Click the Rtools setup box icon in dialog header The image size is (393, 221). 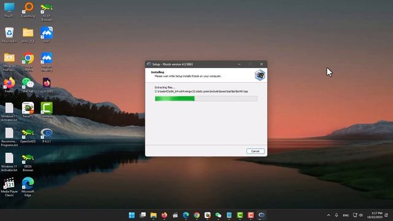pyautogui.click(x=260, y=75)
